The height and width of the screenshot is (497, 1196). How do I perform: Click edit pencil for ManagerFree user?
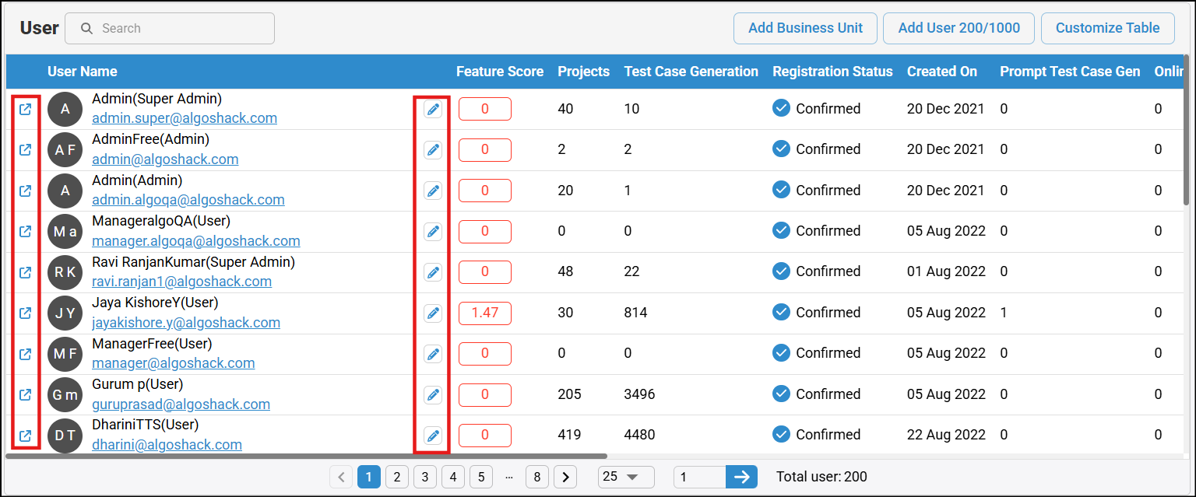point(433,354)
